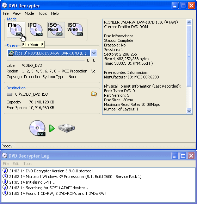The width and height of the screenshot is (197, 204).
Task: Activate ISO Write mode
Action: tap(75, 30)
